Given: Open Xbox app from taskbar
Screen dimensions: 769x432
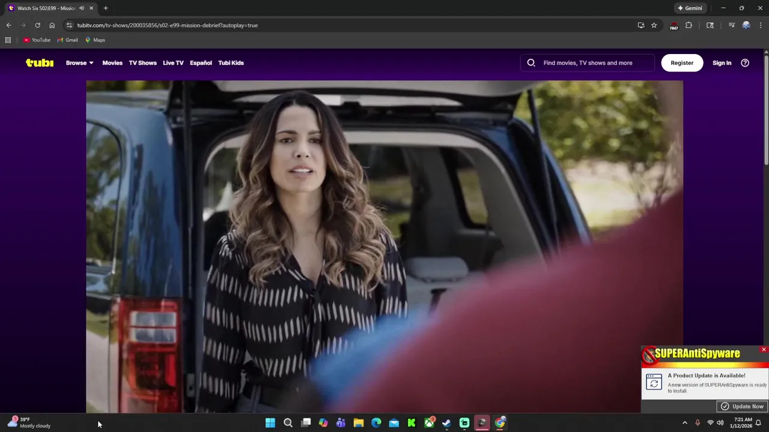Looking at the screenshot, I should [x=429, y=423].
